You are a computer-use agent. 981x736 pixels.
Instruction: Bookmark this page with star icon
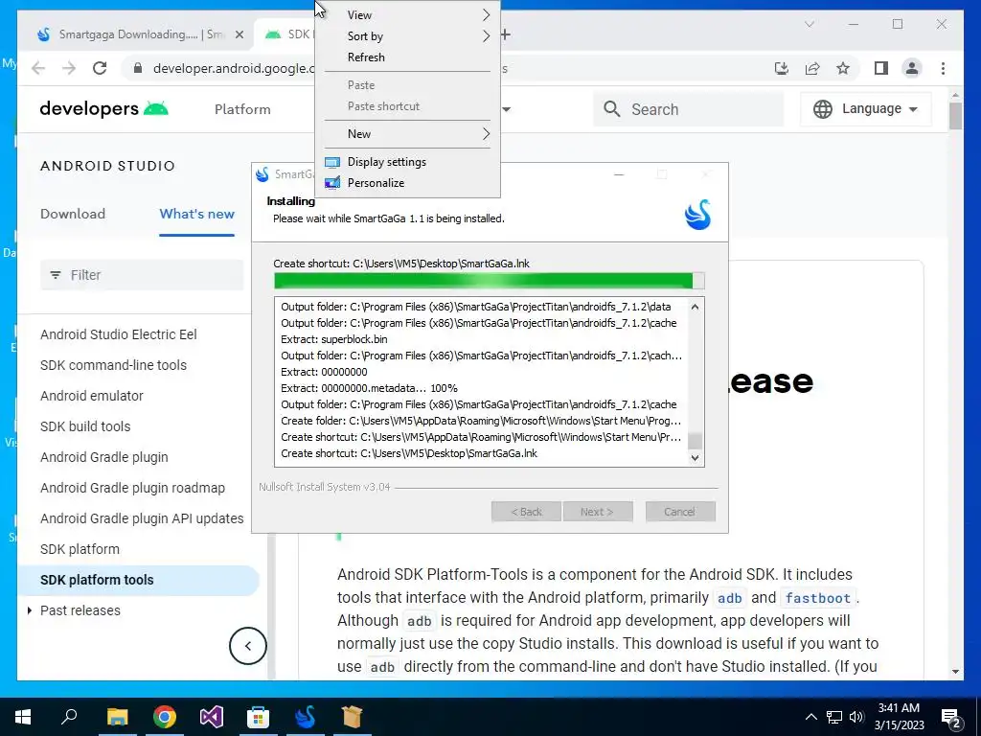(x=843, y=68)
